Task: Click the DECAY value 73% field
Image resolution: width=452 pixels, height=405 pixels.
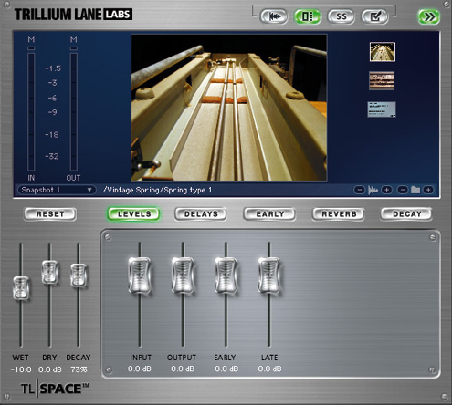Action: coord(79,369)
